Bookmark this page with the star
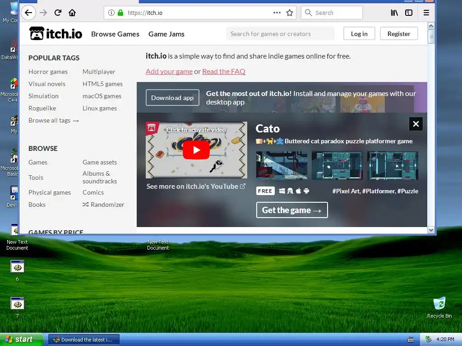This screenshot has width=462, height=346. click(290, 13)
